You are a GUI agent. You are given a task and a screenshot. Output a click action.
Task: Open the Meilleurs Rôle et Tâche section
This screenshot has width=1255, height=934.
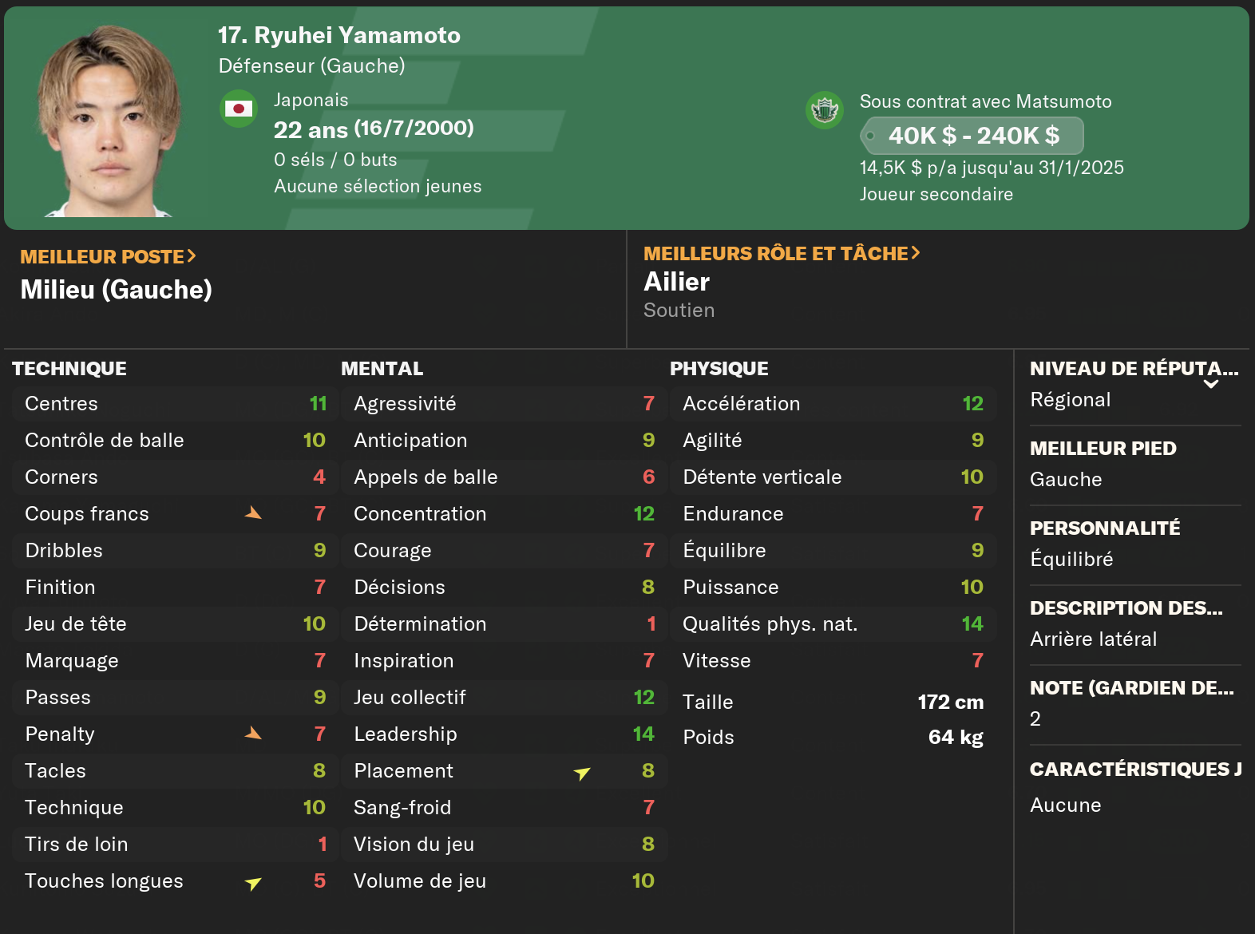click(781, 253)
